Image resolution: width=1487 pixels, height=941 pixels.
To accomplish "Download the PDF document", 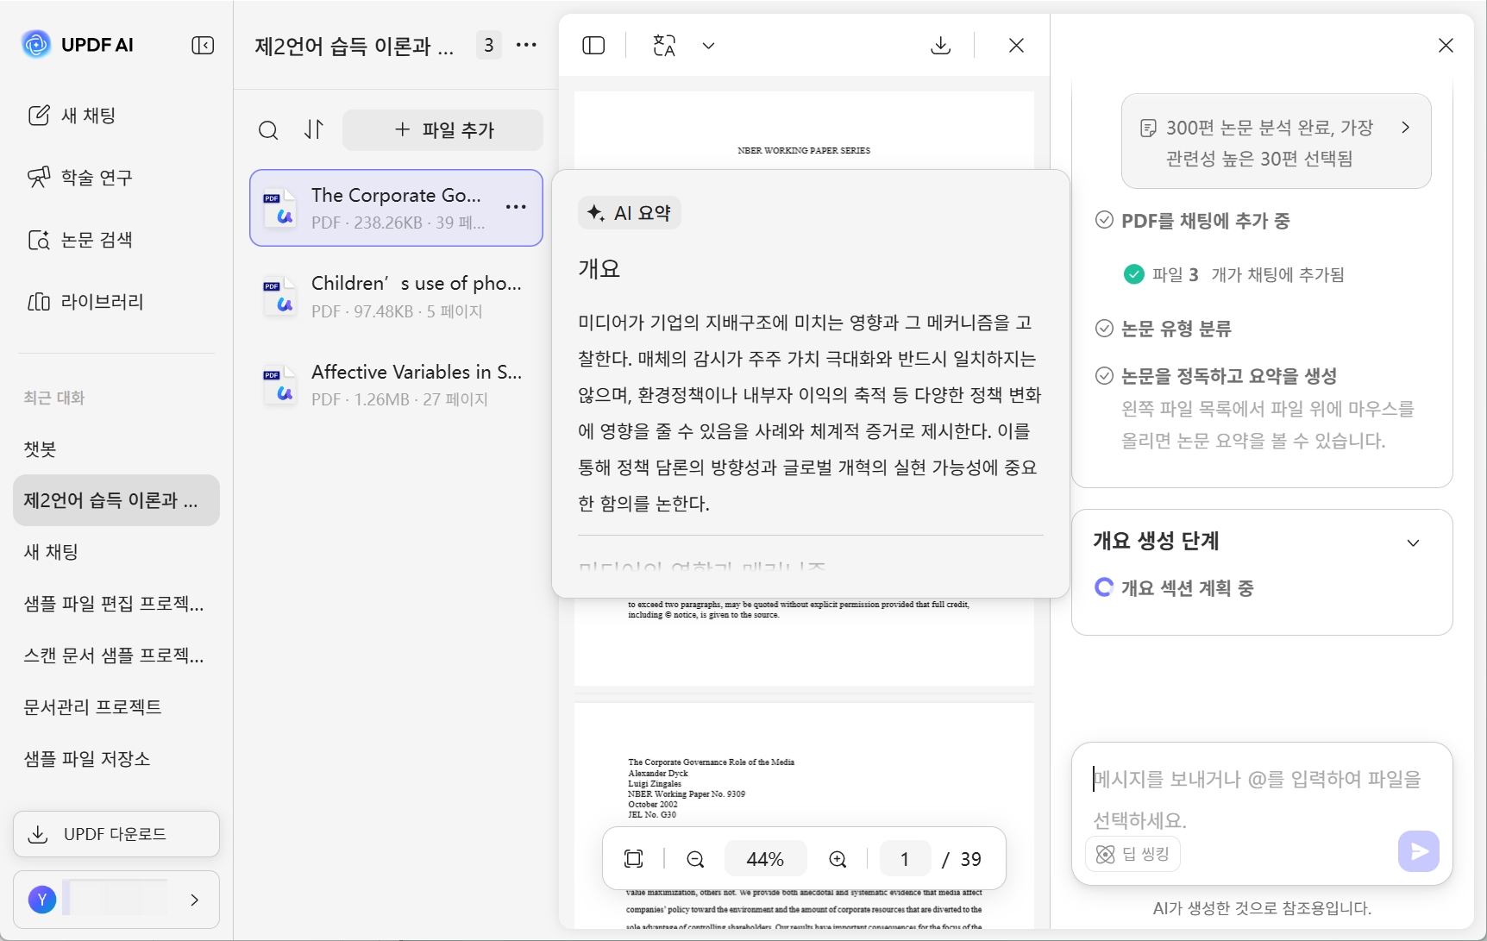I will 941,45.
